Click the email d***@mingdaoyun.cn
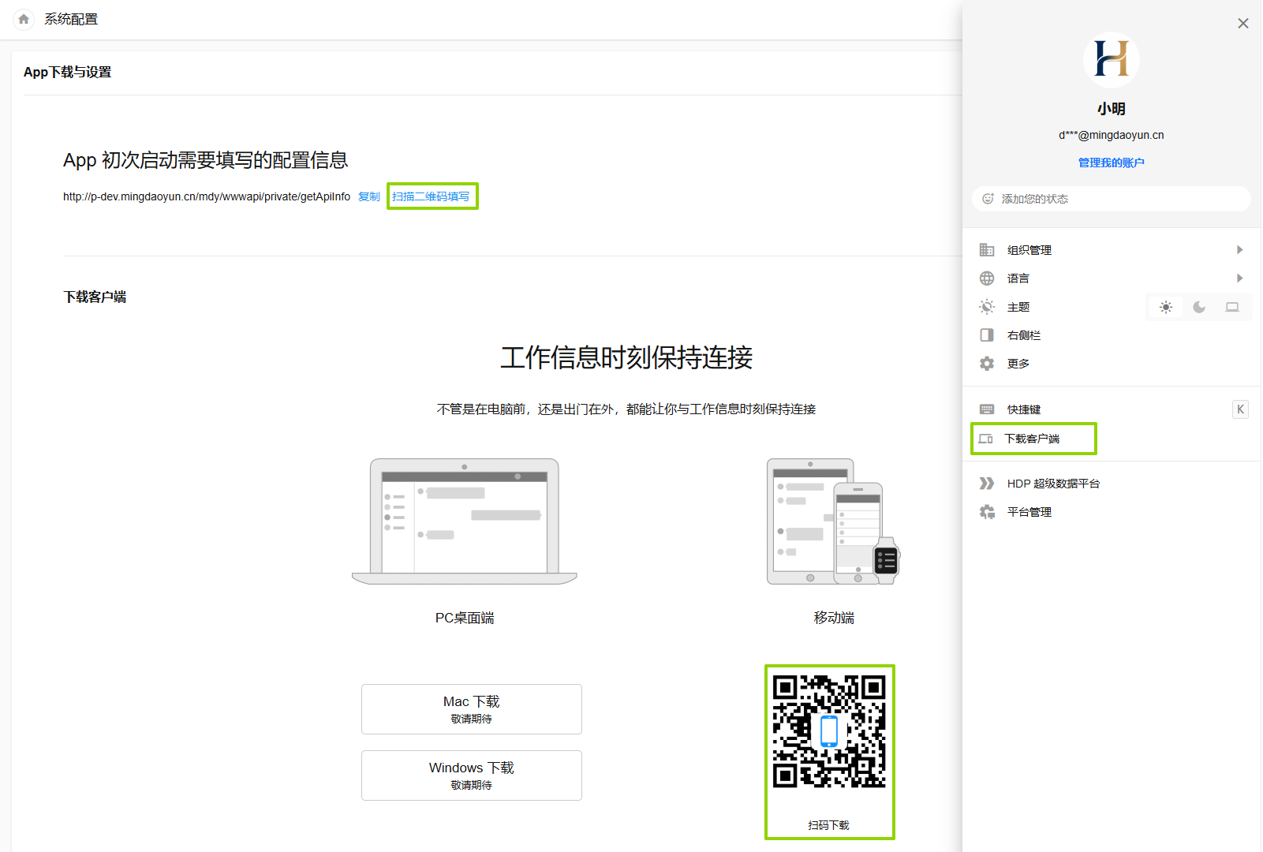The image size is (1263, 852). coord(1112,135)
